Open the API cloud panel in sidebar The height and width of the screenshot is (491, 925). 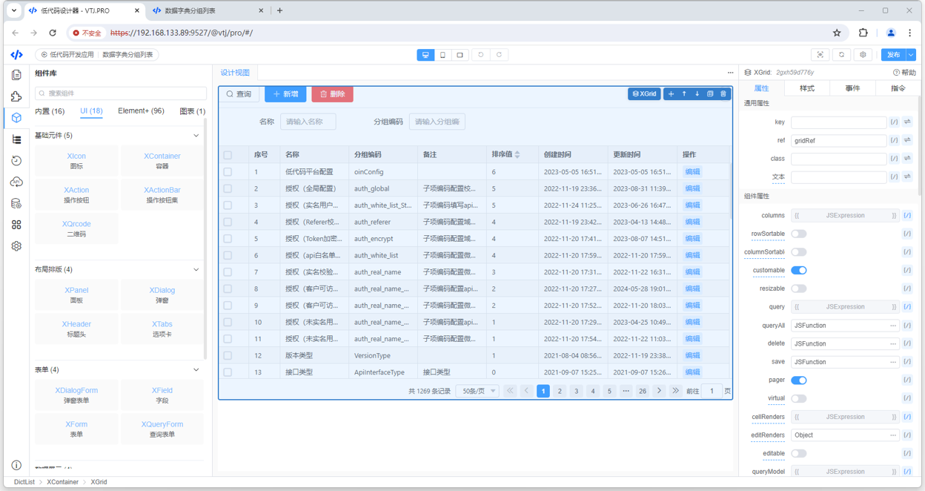[16, 182]
